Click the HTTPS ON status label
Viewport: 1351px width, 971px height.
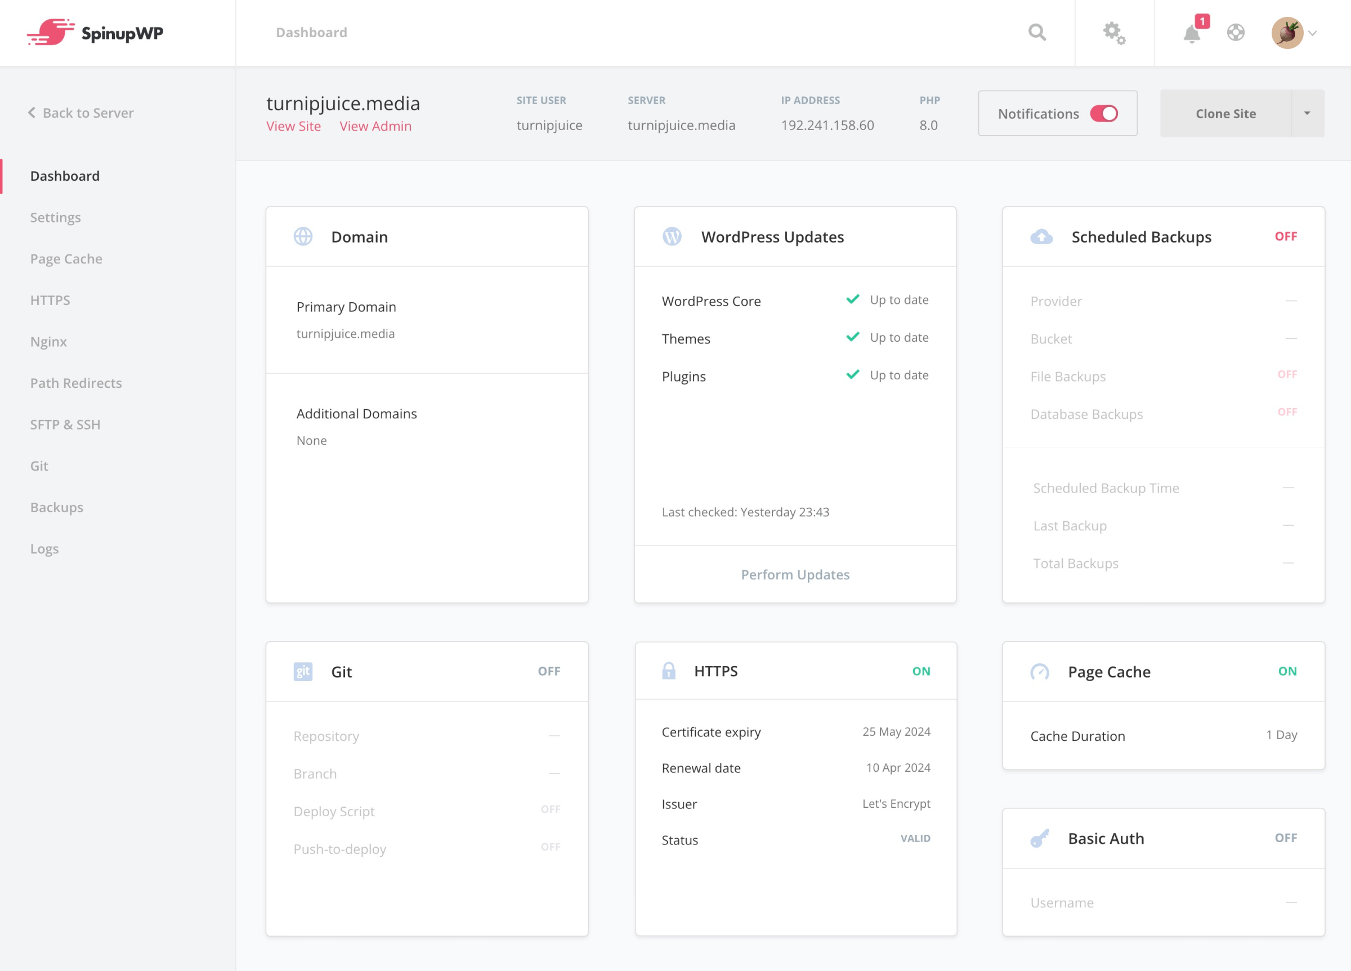point(921,672)
